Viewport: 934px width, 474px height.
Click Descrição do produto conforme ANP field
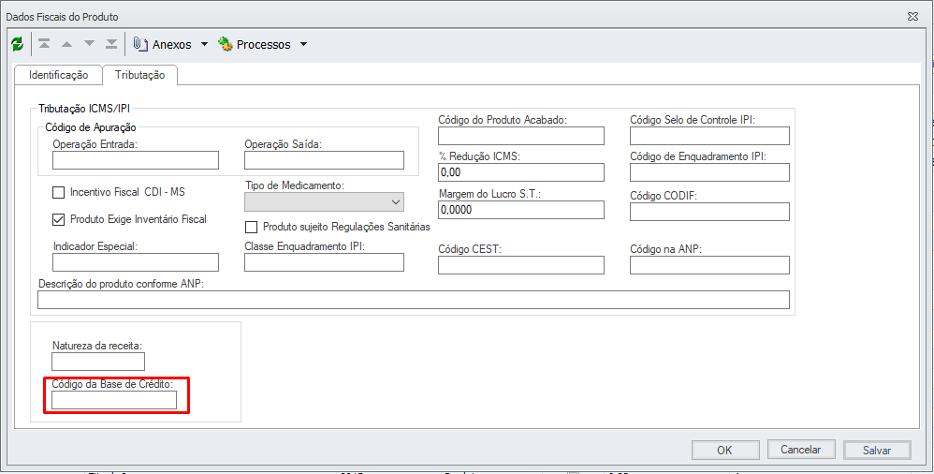[x=414, y=300]
